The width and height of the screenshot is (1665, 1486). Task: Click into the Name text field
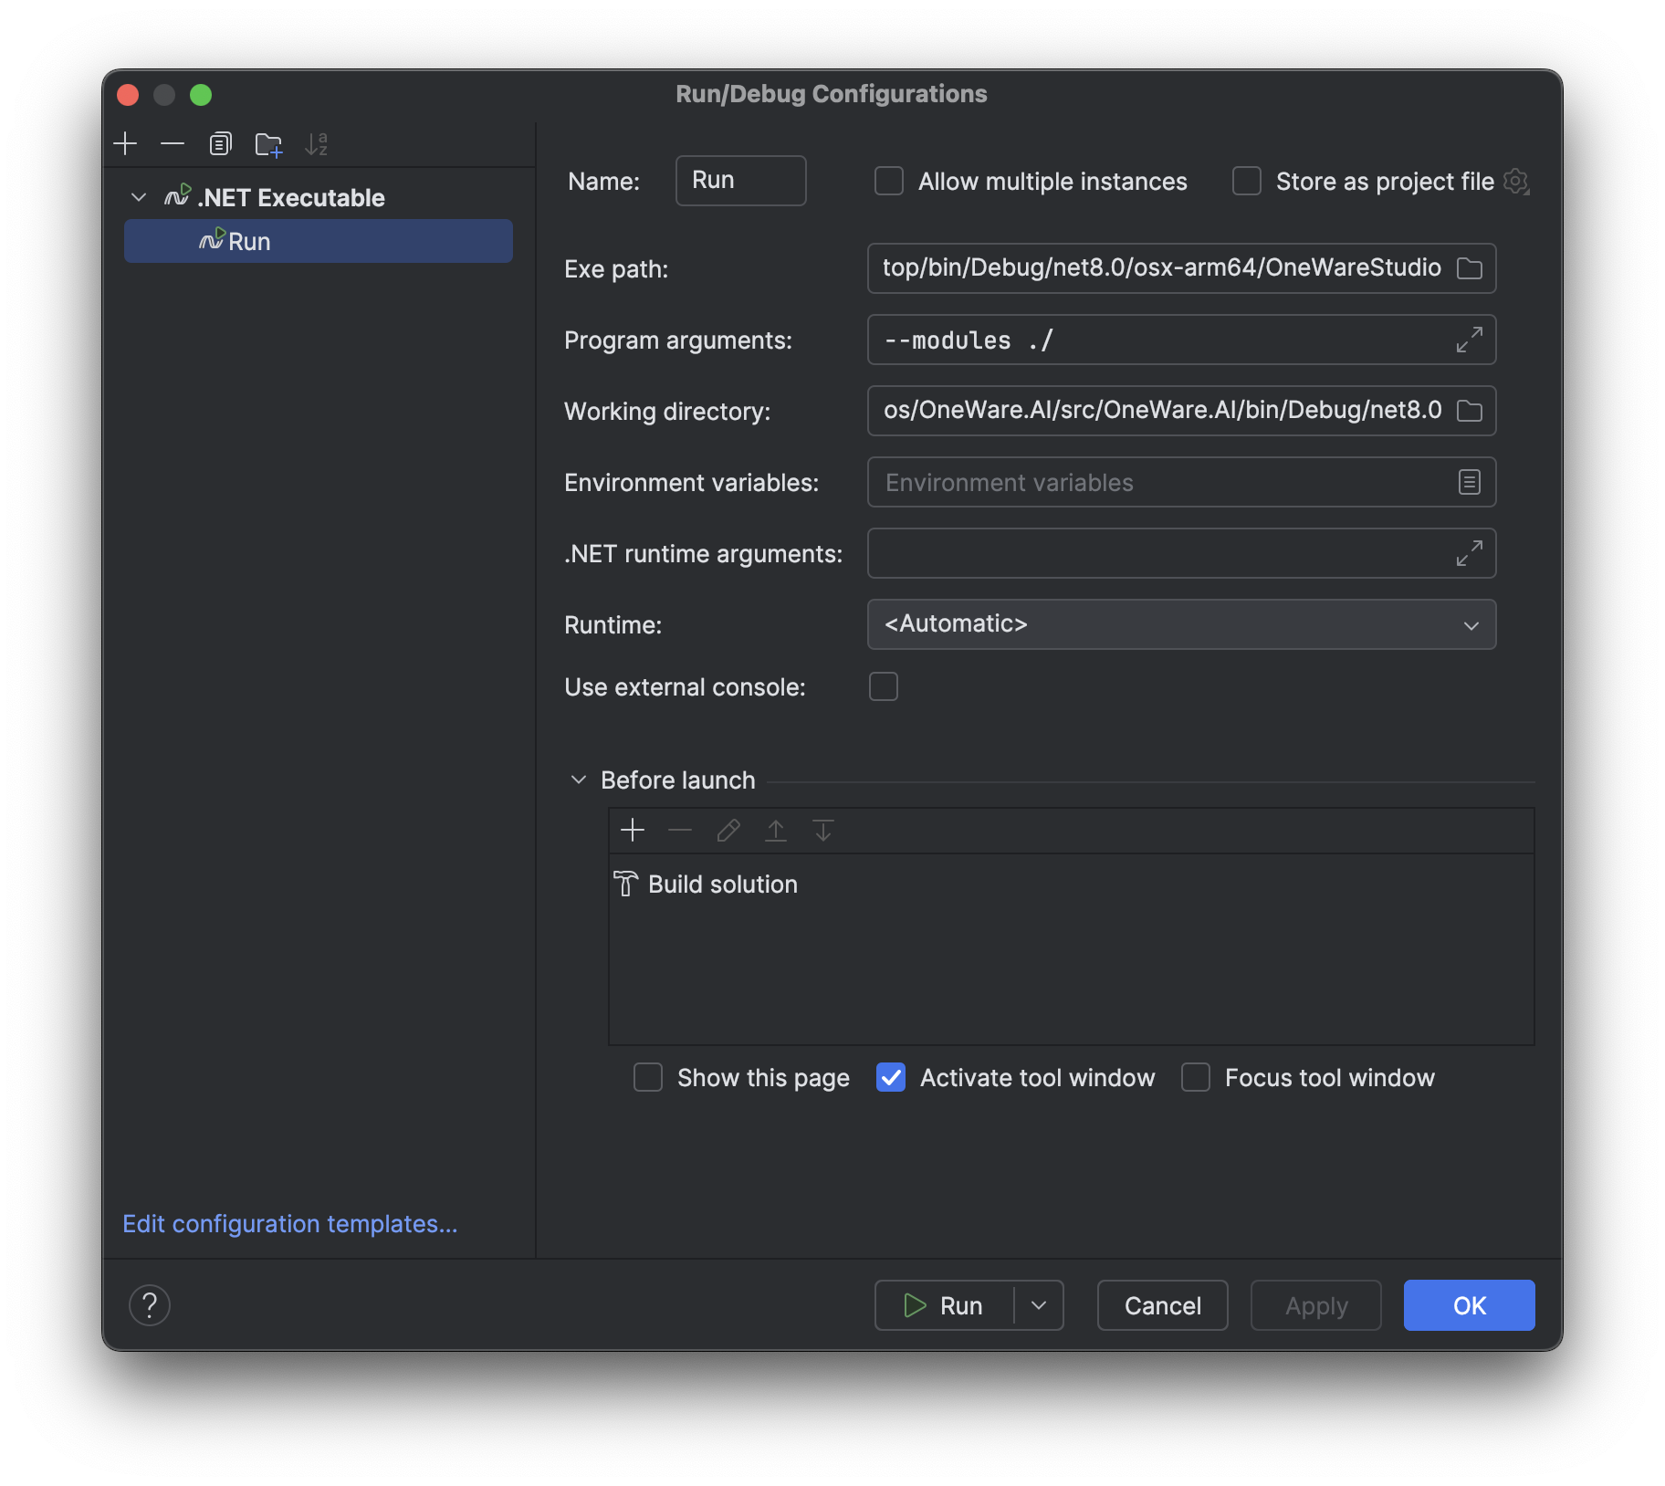click(x=740, y=181)
